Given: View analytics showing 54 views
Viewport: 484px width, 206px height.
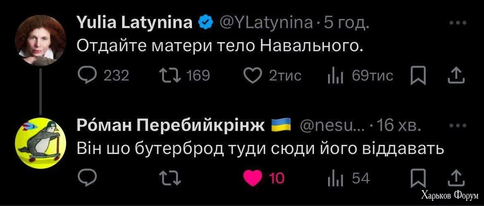Looking at the screenshot, I should coord(333,178).
